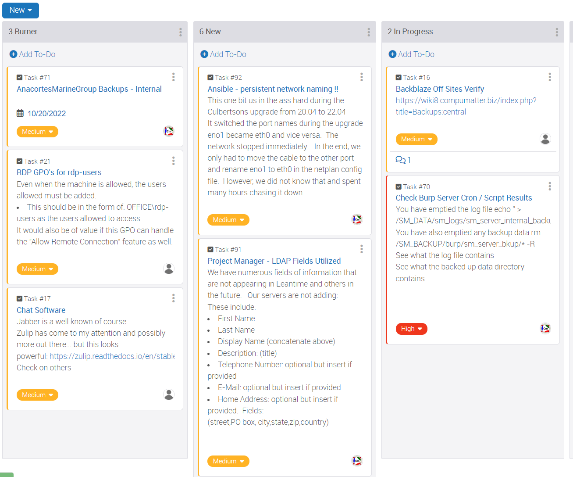Add To-Do in In Progress column
This screenshot has height=477, width=573.
(x=412, y=54)
